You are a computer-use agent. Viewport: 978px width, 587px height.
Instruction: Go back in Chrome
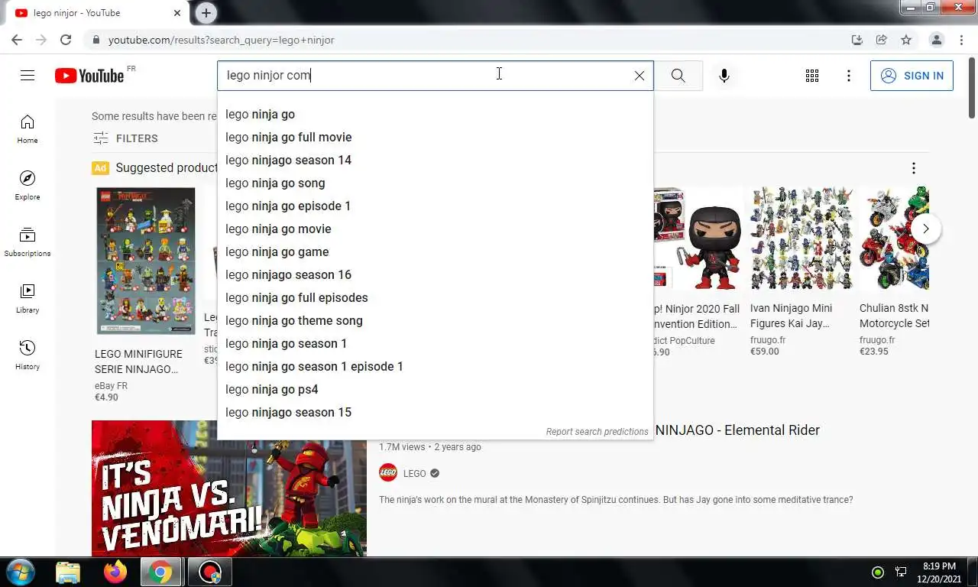pyautogui.click(x=17, y=40)
